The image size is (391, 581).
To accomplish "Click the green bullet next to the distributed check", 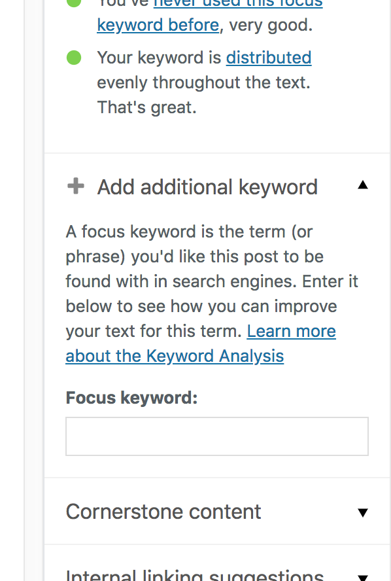I will pyautogui.click(x=74, y=58).
